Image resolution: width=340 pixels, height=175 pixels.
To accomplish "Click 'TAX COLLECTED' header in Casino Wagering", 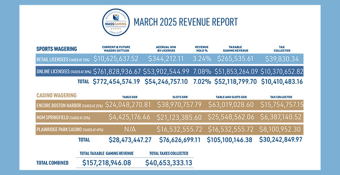I will tap(282, 97).
